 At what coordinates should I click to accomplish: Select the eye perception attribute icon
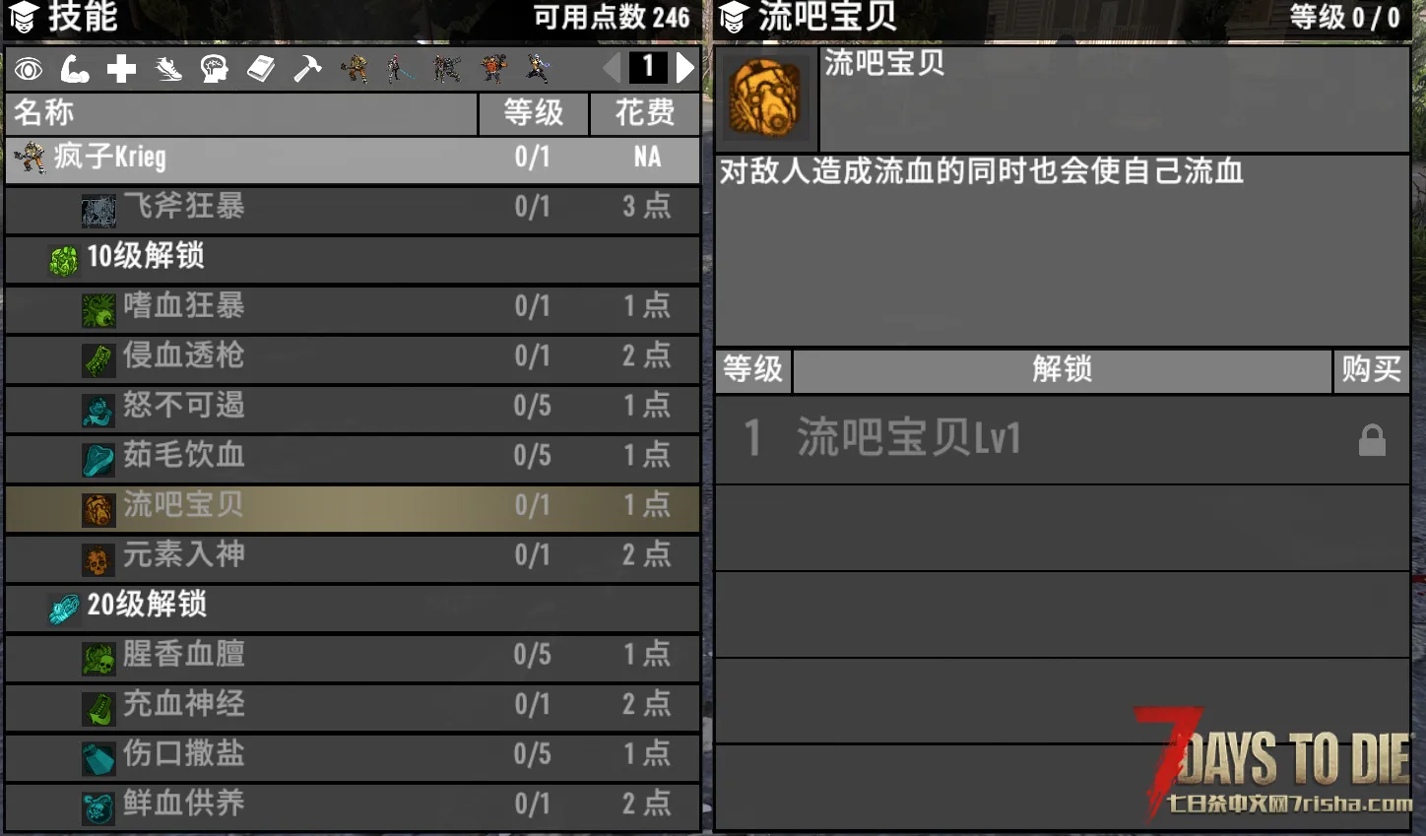point(28,69)
